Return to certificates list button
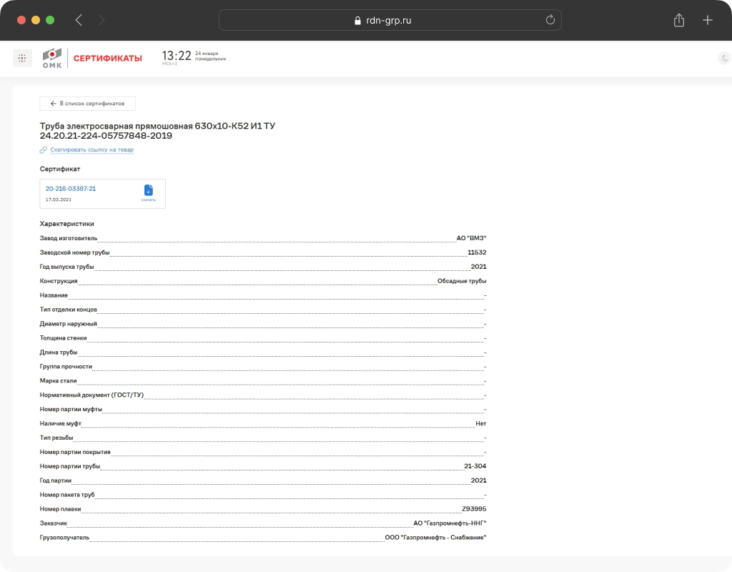The image size is (732, 572). coord(88,104)
